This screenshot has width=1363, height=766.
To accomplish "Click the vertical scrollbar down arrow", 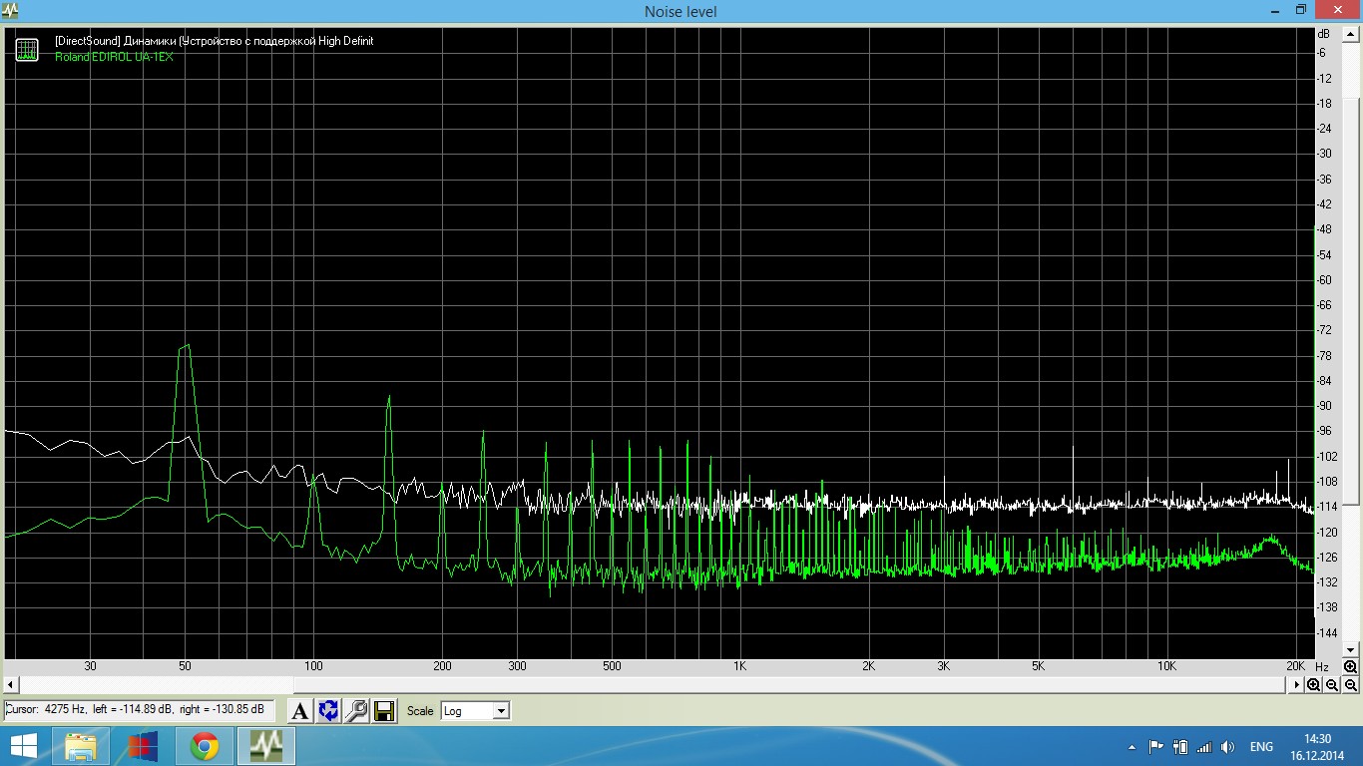I will pyautogui.click(x=1351, y=650).
